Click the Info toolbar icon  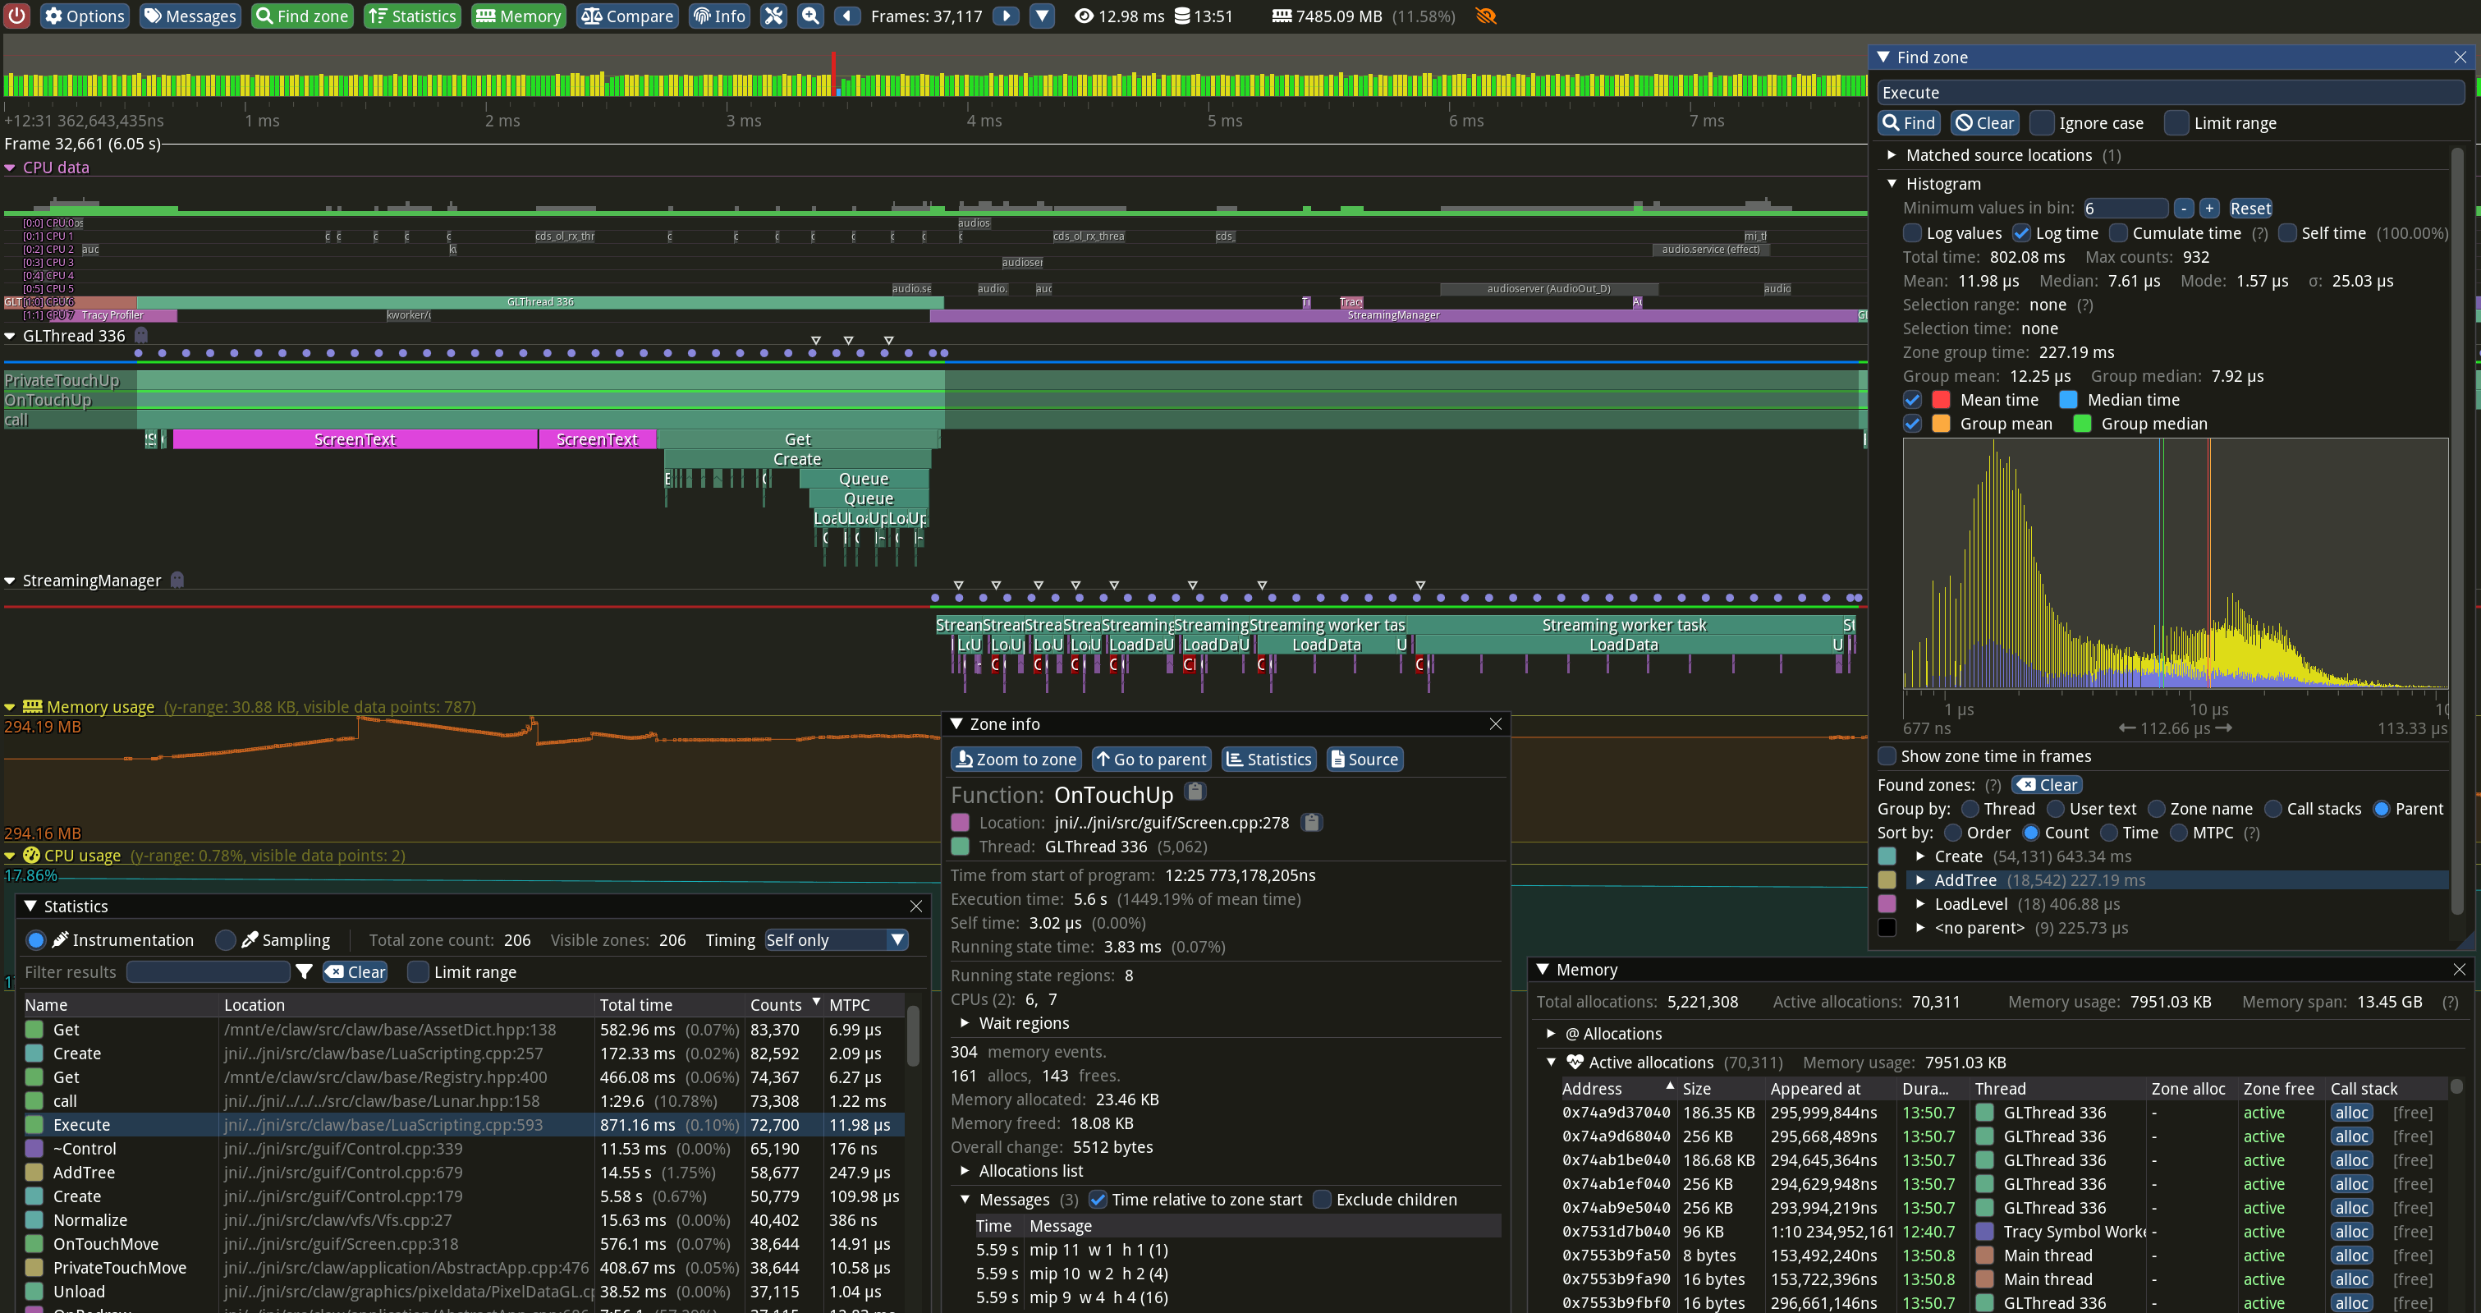click(x=718, y=16)
